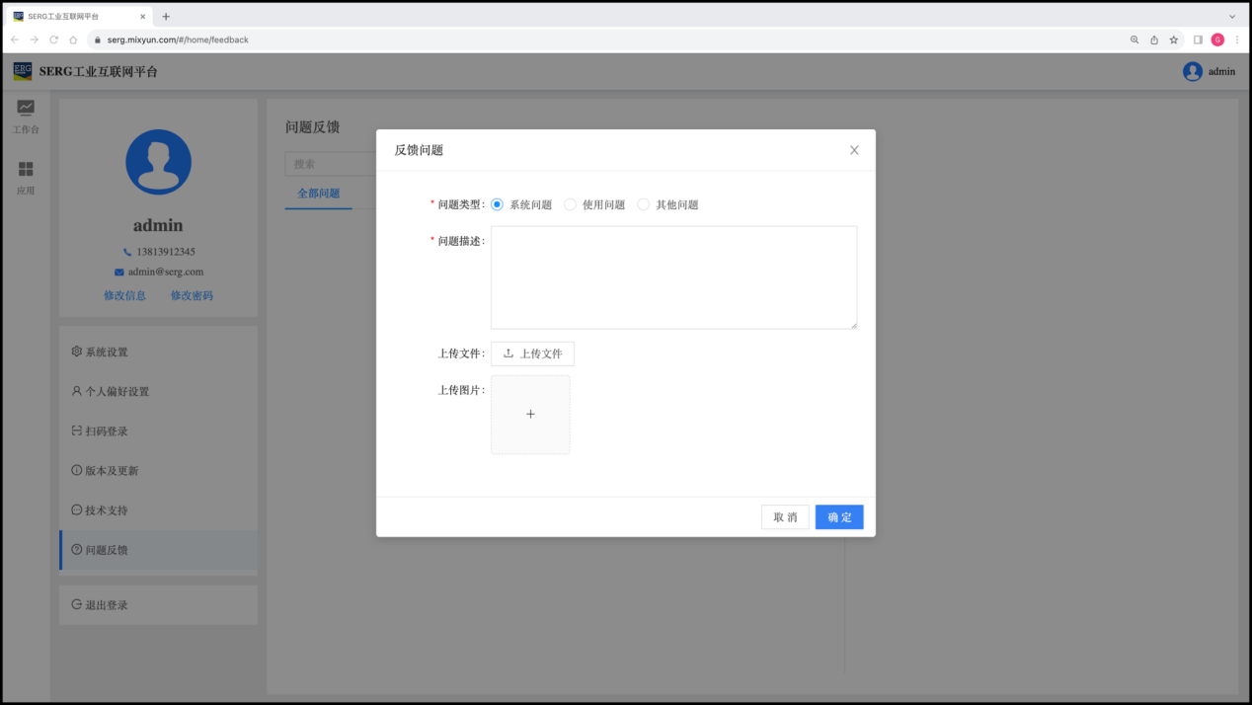Click the browser bookmark star icon
This screenshot has width=1252, height=705.
(1174, 39)
